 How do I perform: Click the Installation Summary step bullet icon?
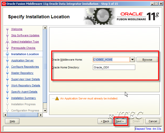(7, 98)
